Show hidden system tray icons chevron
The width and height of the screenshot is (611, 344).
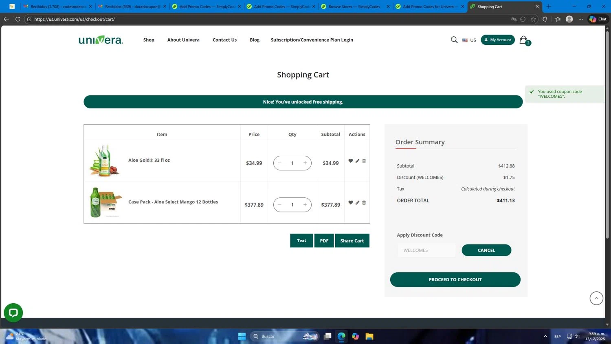[545, 336]
